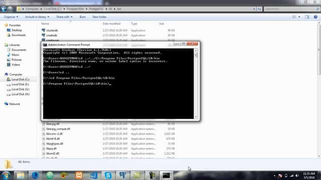Open Videos library in navigation pane
321x180 pixels.
tap(16, 64)
